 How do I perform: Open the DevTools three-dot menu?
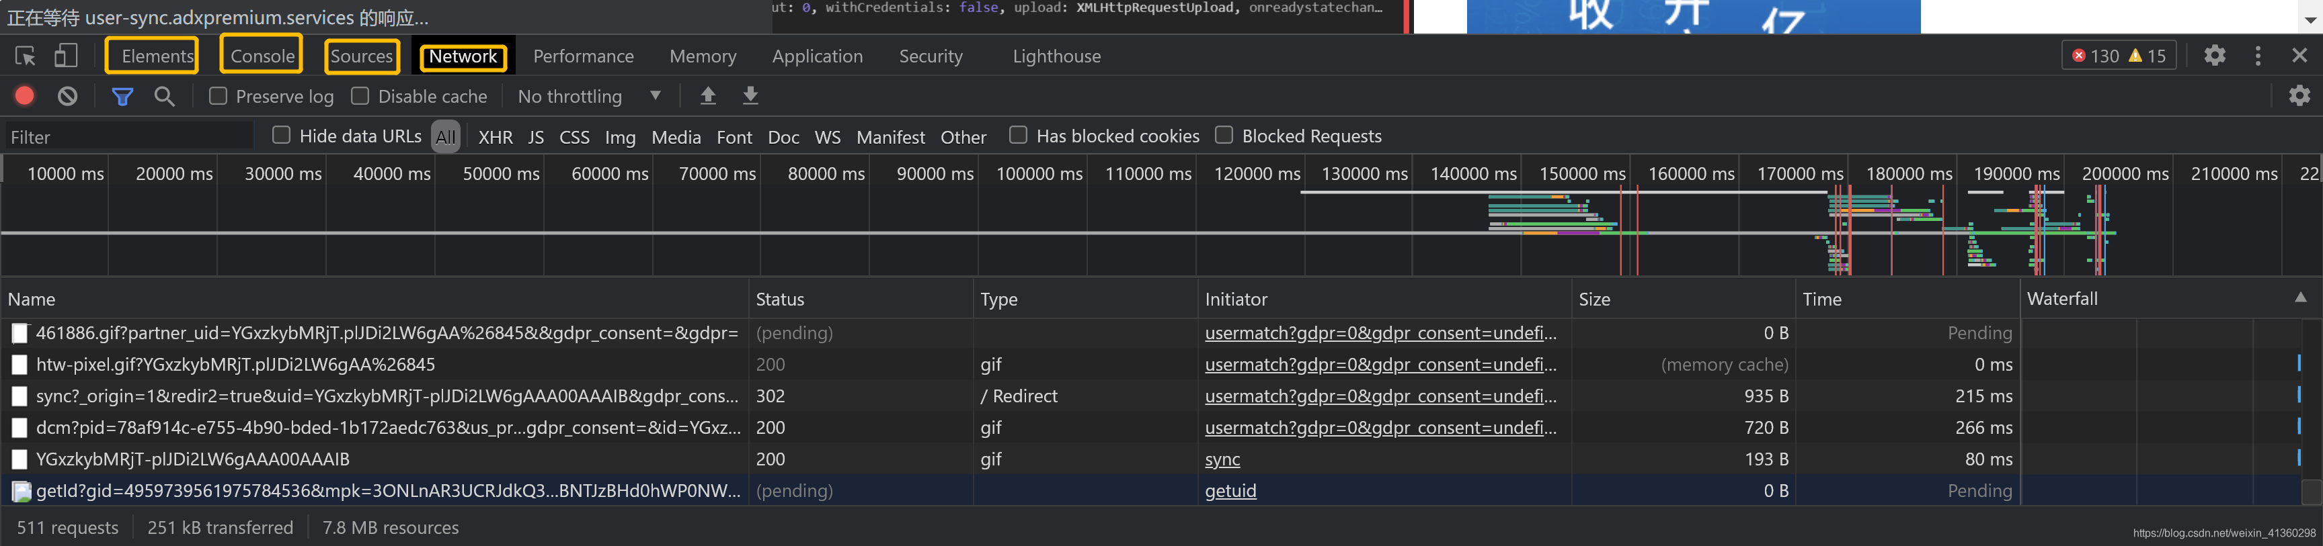click(2257, 56)
